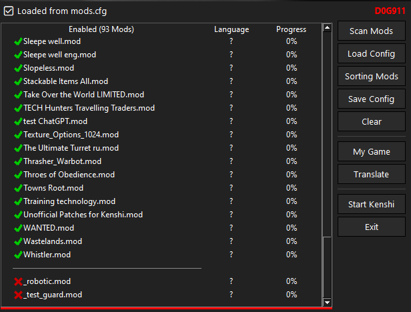Enable _robotic.mod via its red X
The height and width of the screenshot is (312, 411).
point(18,281)
